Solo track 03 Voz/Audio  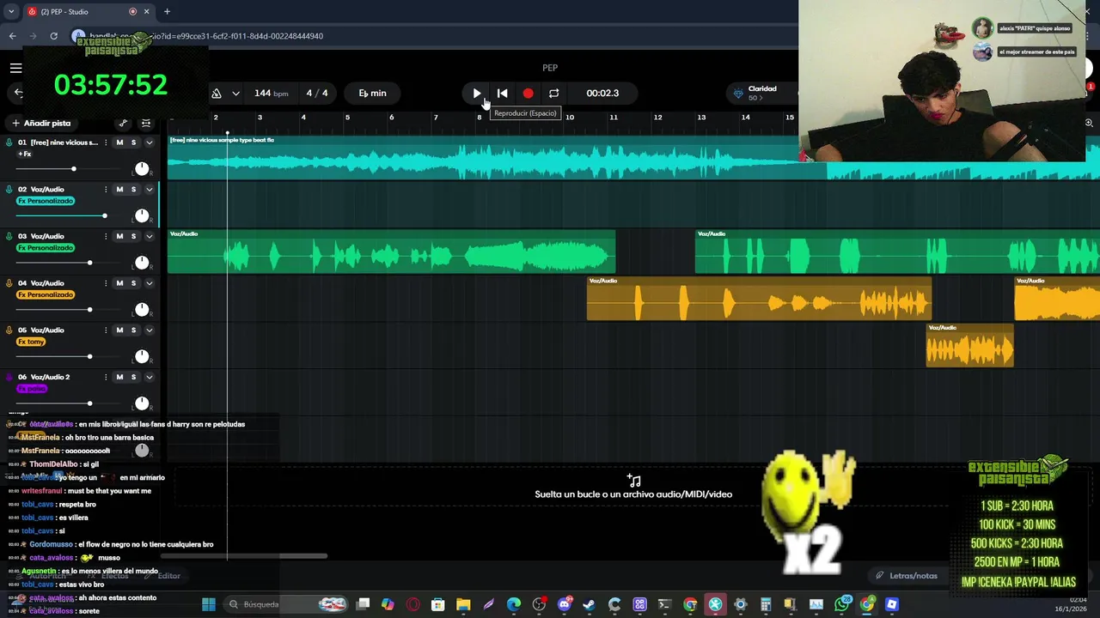tap(133, 237)
